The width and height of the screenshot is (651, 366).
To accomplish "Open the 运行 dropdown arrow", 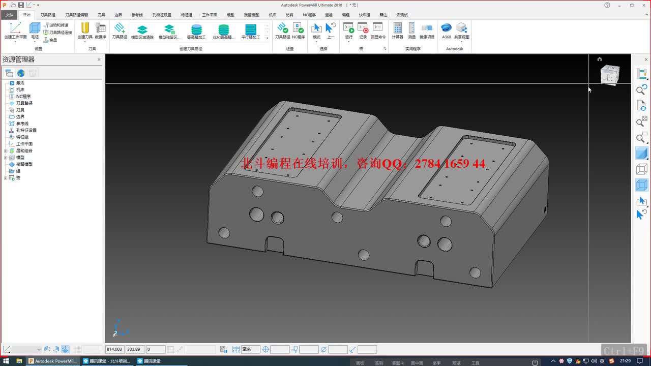I will coord(348,42).
